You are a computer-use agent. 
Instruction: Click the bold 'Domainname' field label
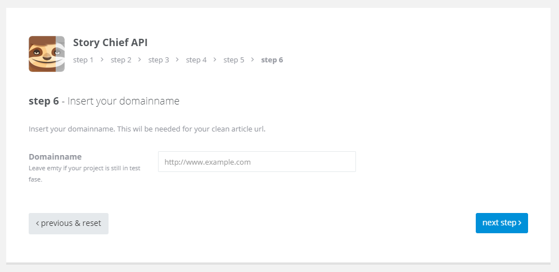point(55,157)
